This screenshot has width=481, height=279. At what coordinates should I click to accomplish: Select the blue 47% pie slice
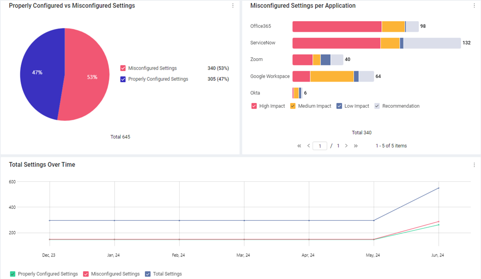(x=40, y=74)
